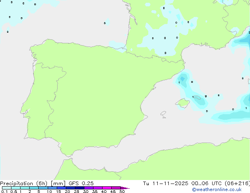Click the legend value label '40'
The height and width of the screenshot is (193, 250).
click(104, 191)
